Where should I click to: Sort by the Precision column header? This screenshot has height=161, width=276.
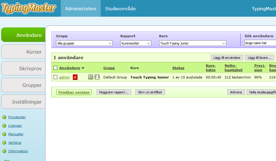point(260,68)
